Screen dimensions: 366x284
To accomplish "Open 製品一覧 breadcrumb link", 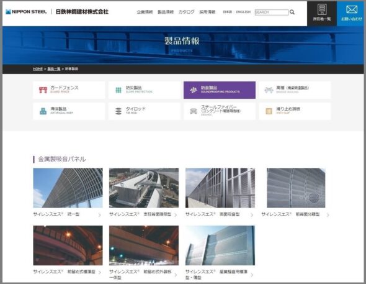I will click(54, 69).
